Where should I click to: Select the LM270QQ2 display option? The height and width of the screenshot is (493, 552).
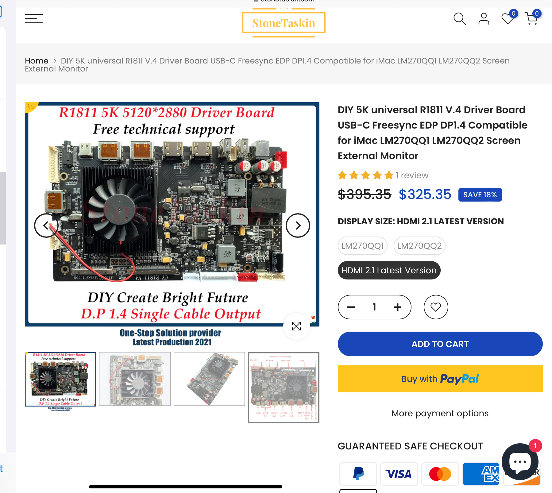pyautogui.click(x=419, y=246)
